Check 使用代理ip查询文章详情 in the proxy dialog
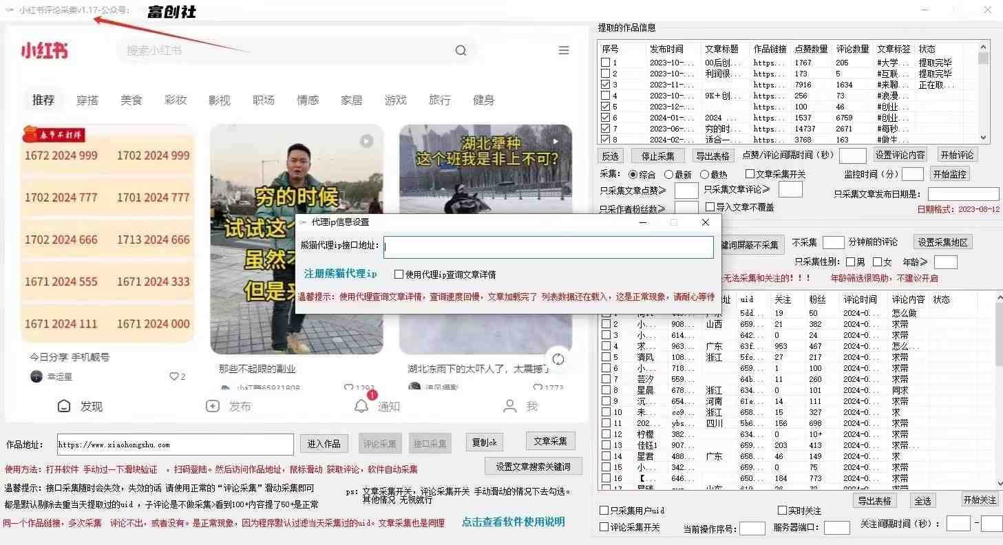 [x=397, y=274]
